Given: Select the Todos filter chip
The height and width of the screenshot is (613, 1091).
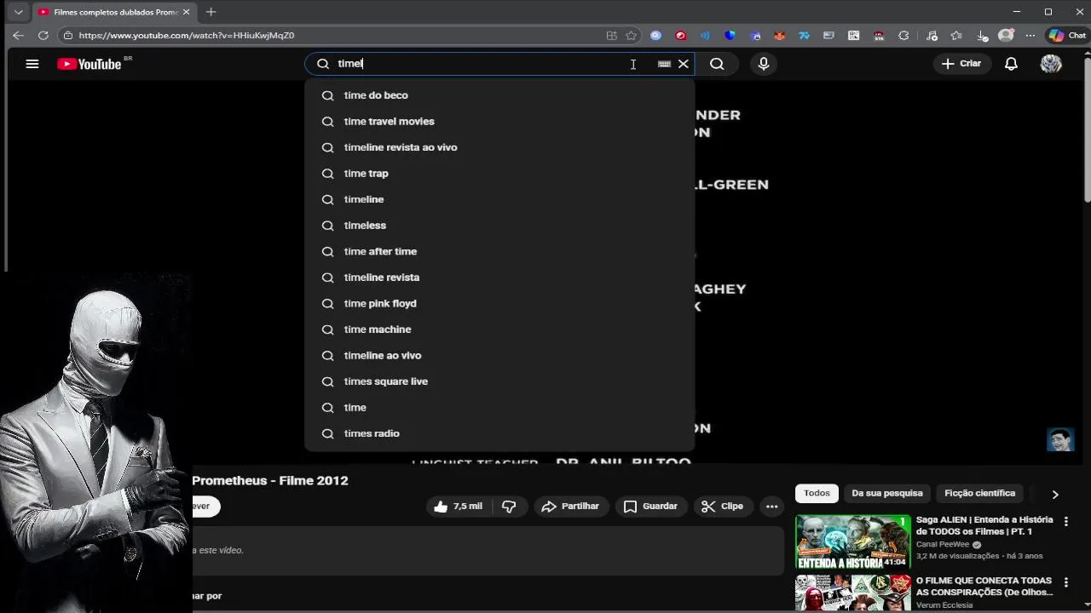Looking at the screenshot, I should 817,493.
